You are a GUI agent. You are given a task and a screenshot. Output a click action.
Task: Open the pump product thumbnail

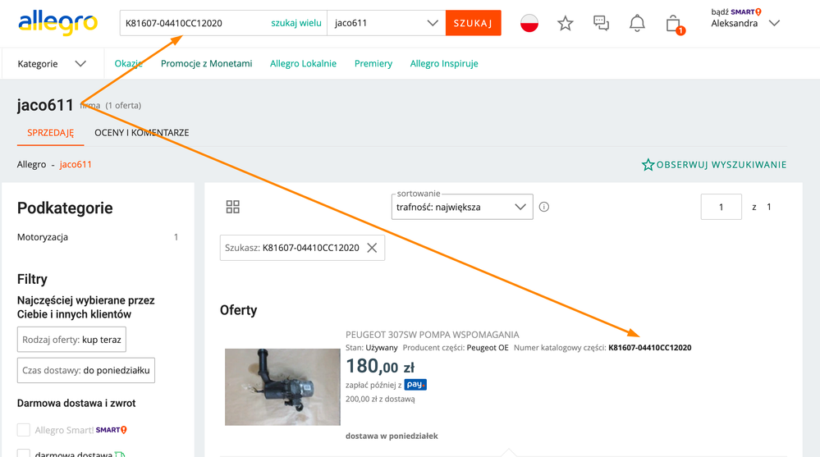pyautogui.click(x=282, y=387)
